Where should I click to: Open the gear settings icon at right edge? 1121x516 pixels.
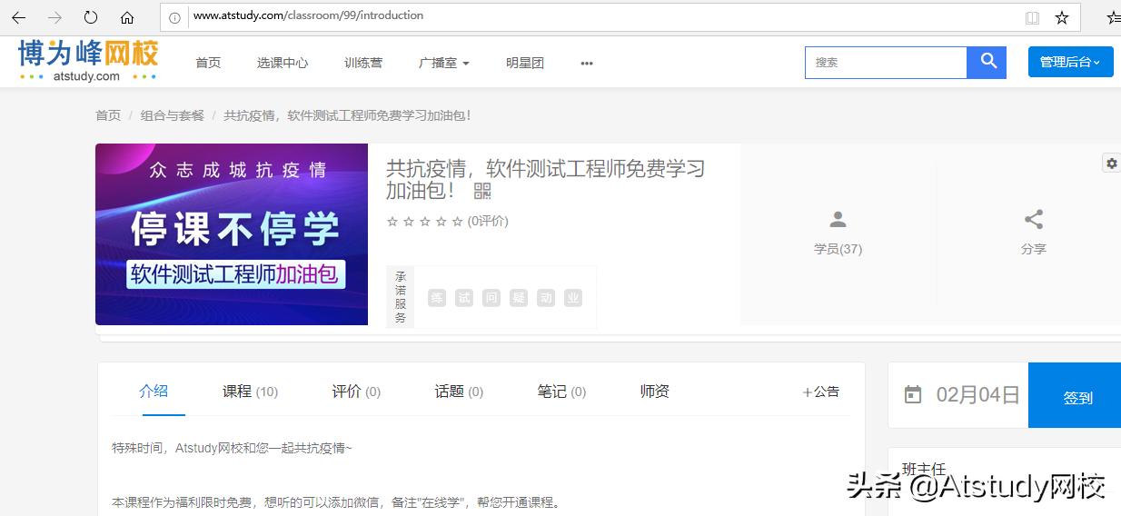1112,163
